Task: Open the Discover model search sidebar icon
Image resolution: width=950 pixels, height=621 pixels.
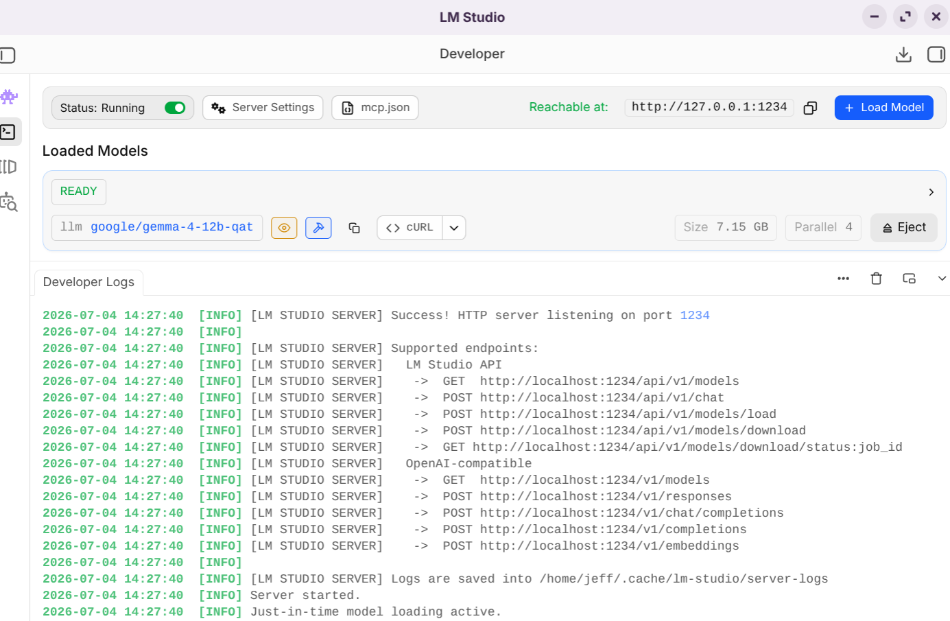Action: (x=9, y=202)
